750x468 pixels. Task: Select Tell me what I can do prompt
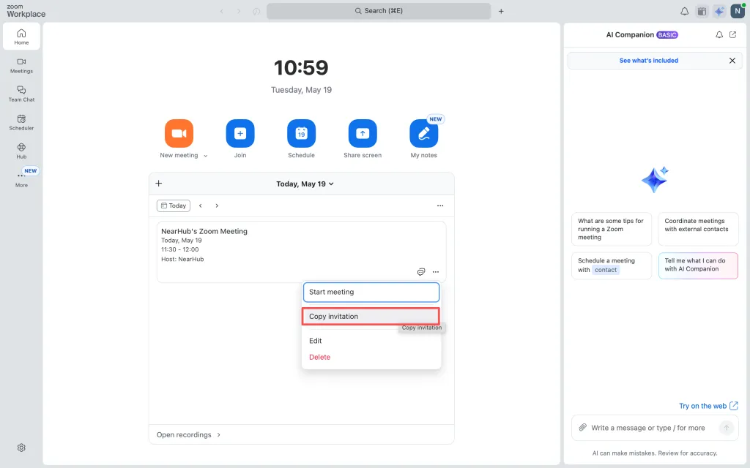(698, 265)
